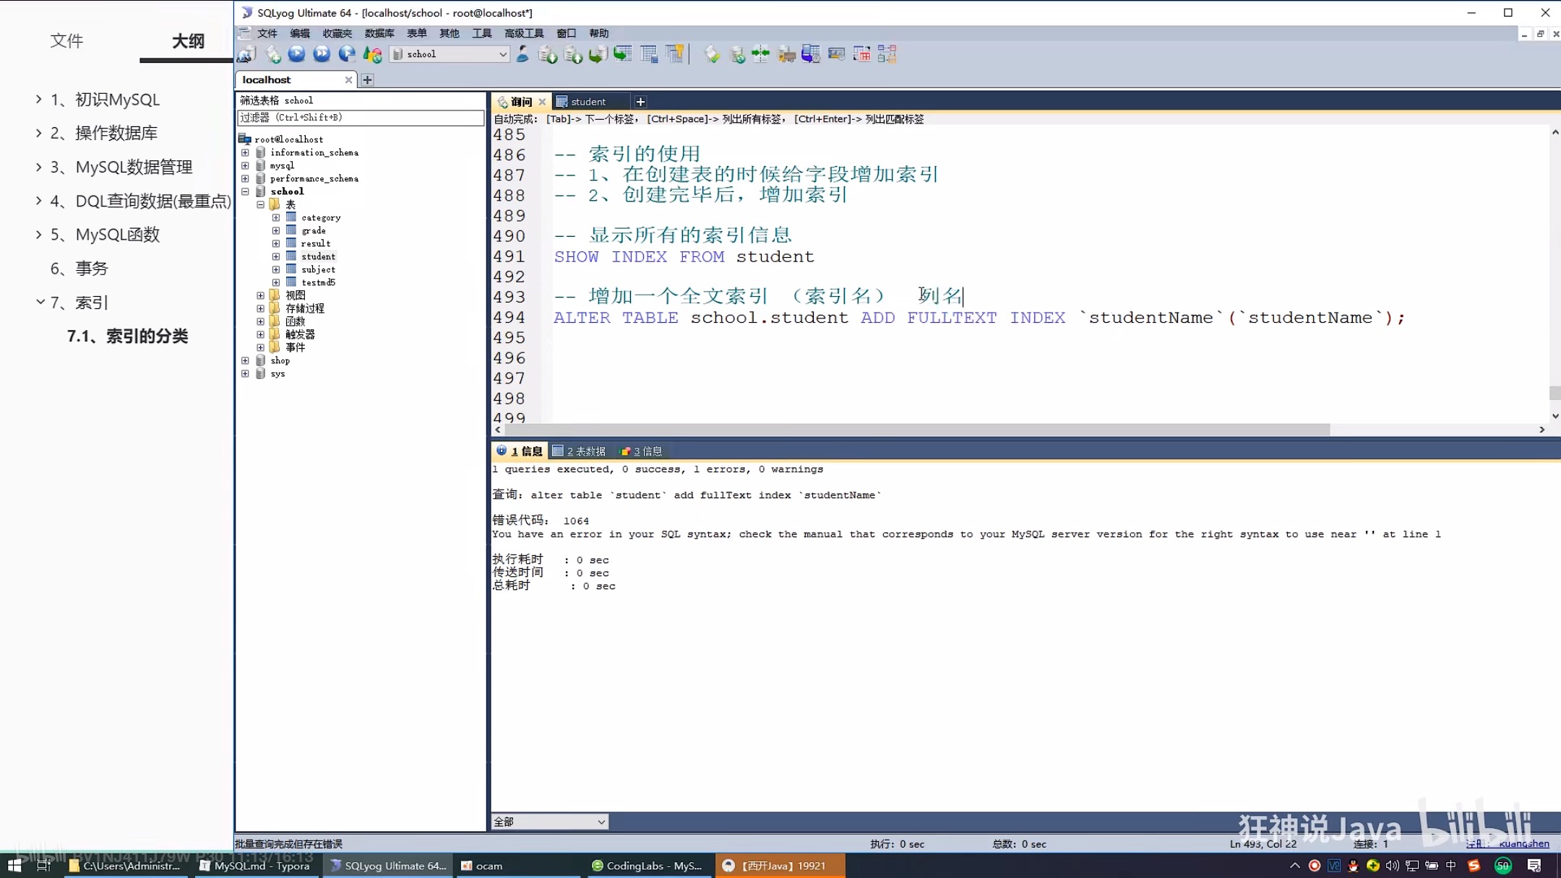Screen dimensions: 1561x878
Task: Add a new query tab with plus button
Action: point(640,102)
